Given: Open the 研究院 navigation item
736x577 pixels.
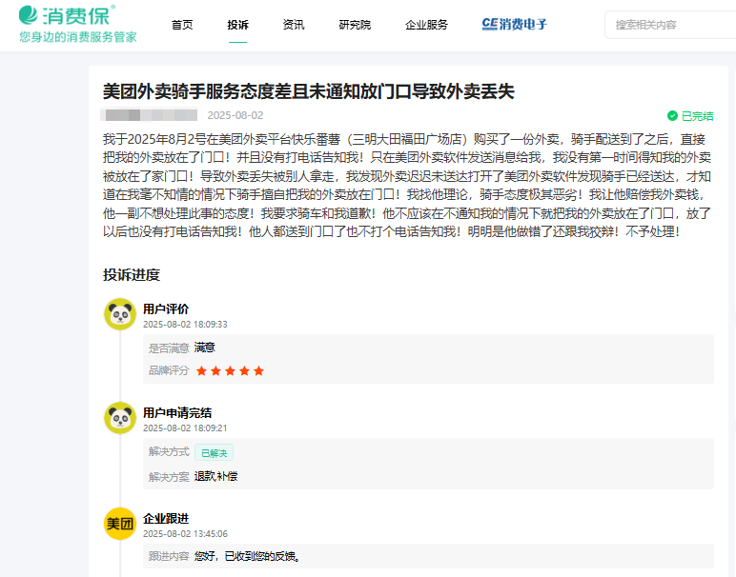Looking at the screenshot, I should coord(355,25).
